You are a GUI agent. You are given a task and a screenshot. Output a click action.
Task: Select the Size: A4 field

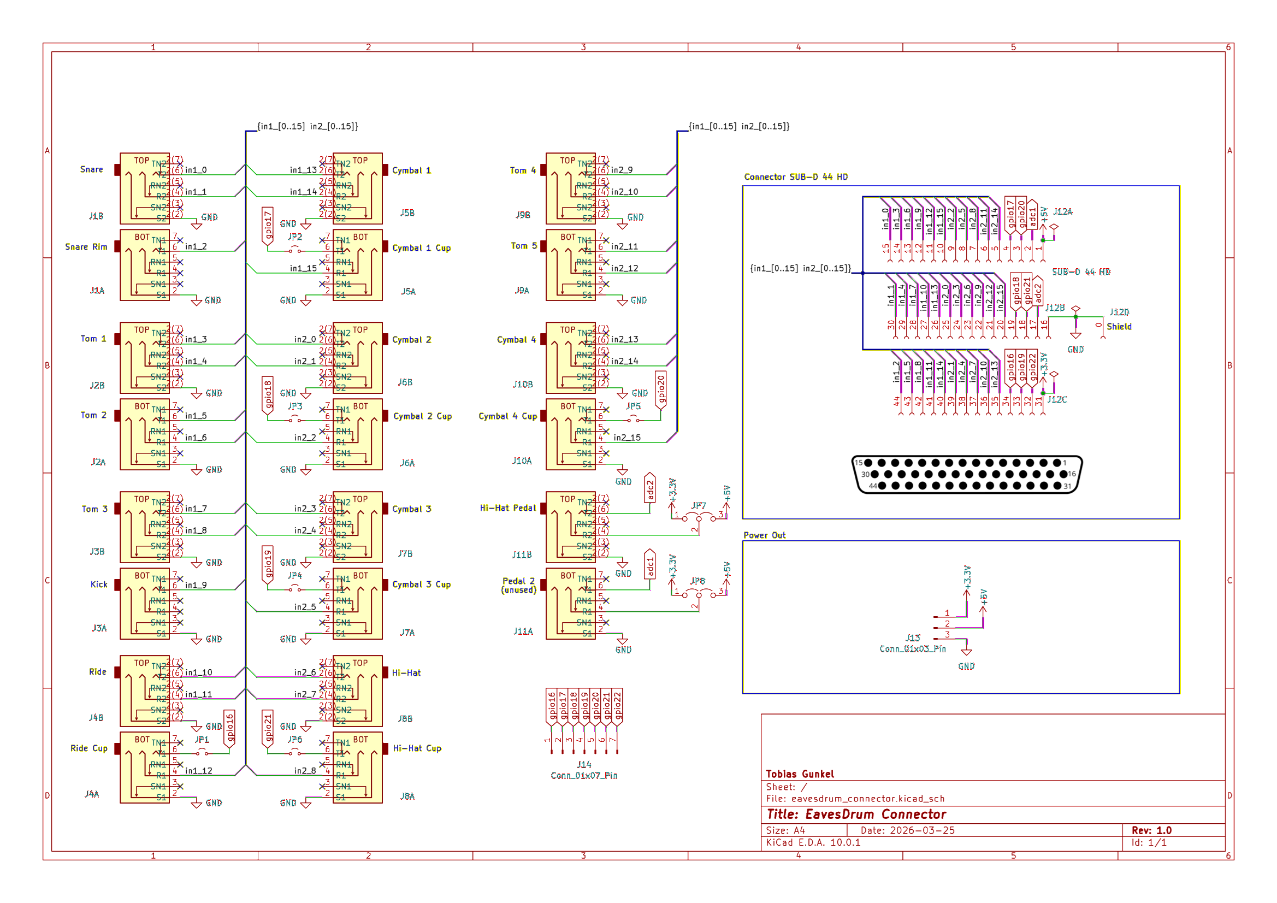click(x=785, y=831)
